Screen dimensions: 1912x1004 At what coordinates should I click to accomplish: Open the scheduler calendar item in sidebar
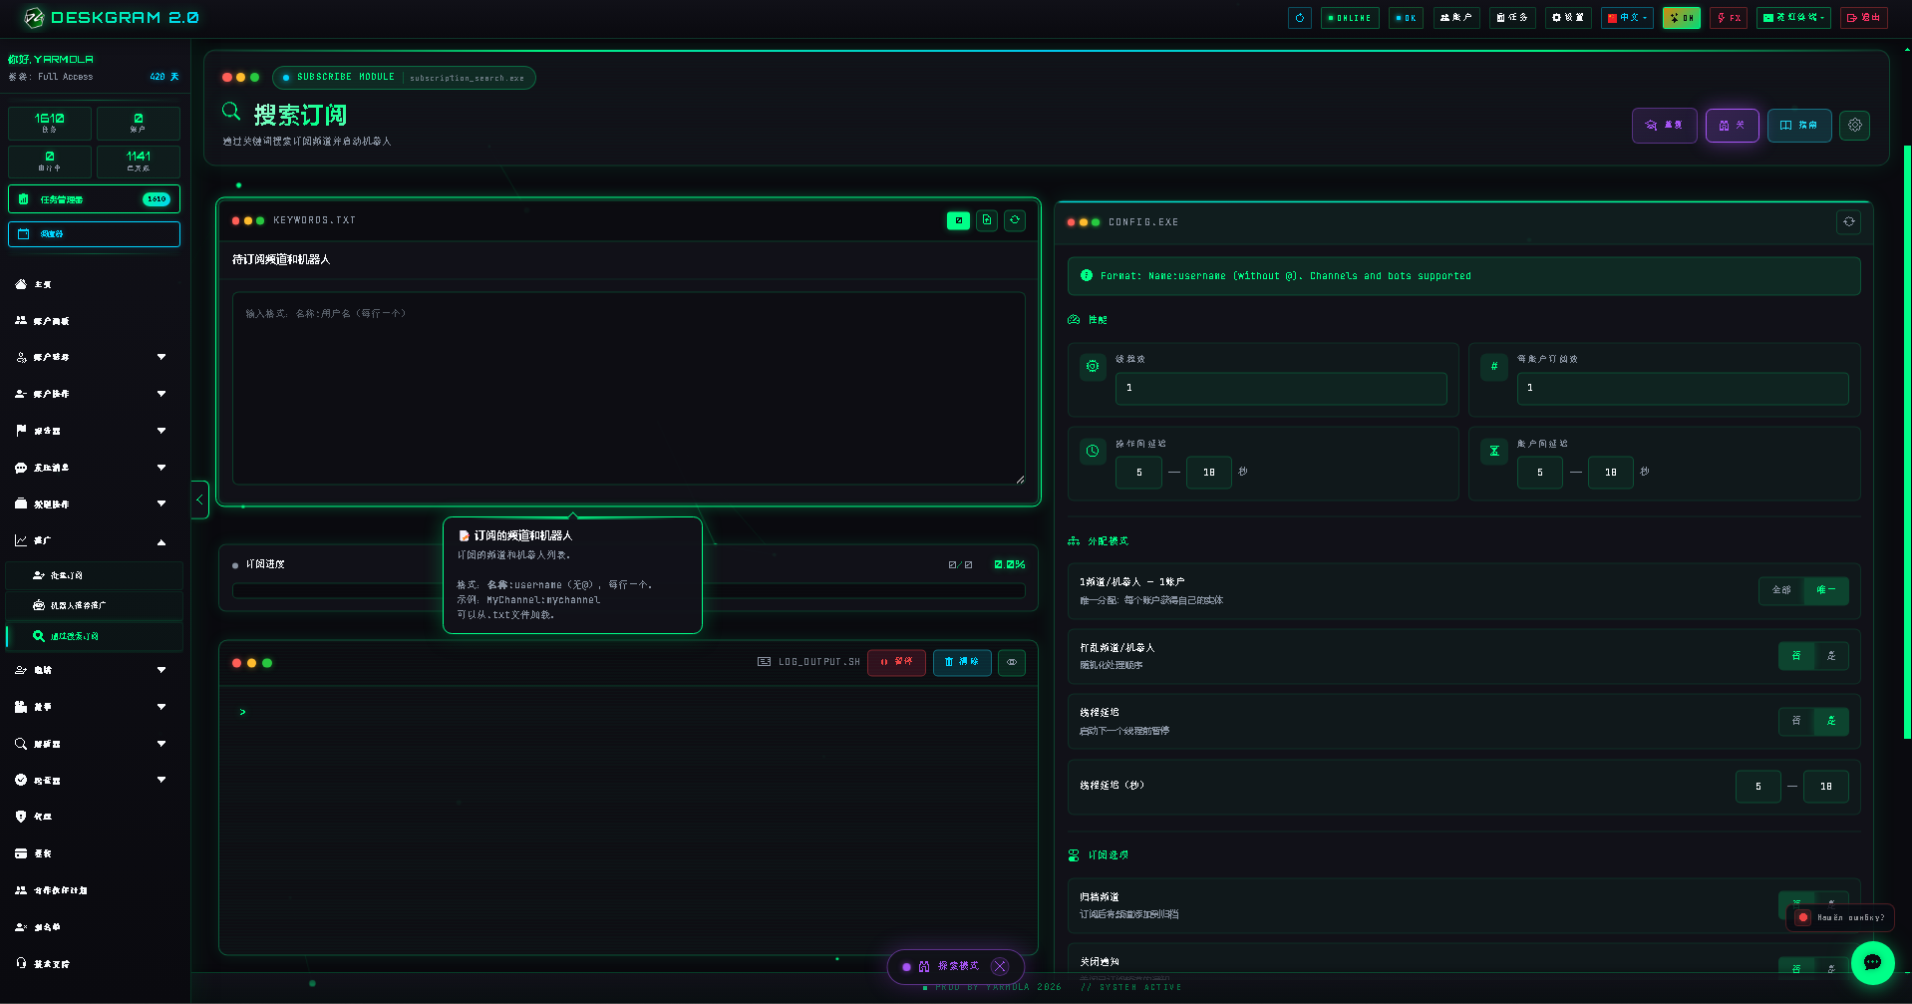pos(94,234)
